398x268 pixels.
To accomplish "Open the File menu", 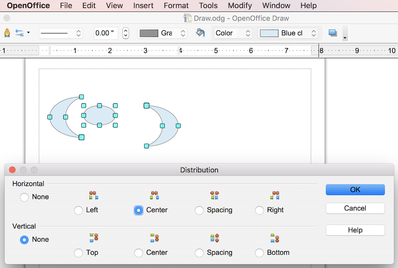I will point(66,5).
